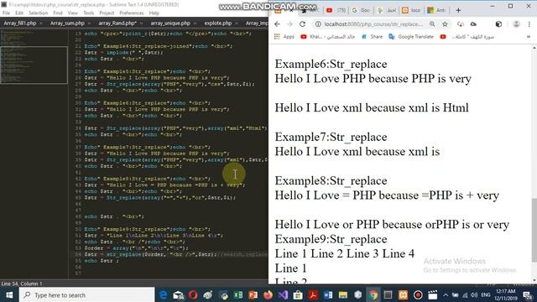
Task: Open the Bandicam recorder taskbar icon
Action: (x=418, y=294)
